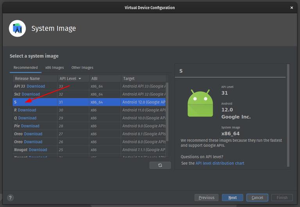Switch to the x86 Images tab

pos(55,67)
